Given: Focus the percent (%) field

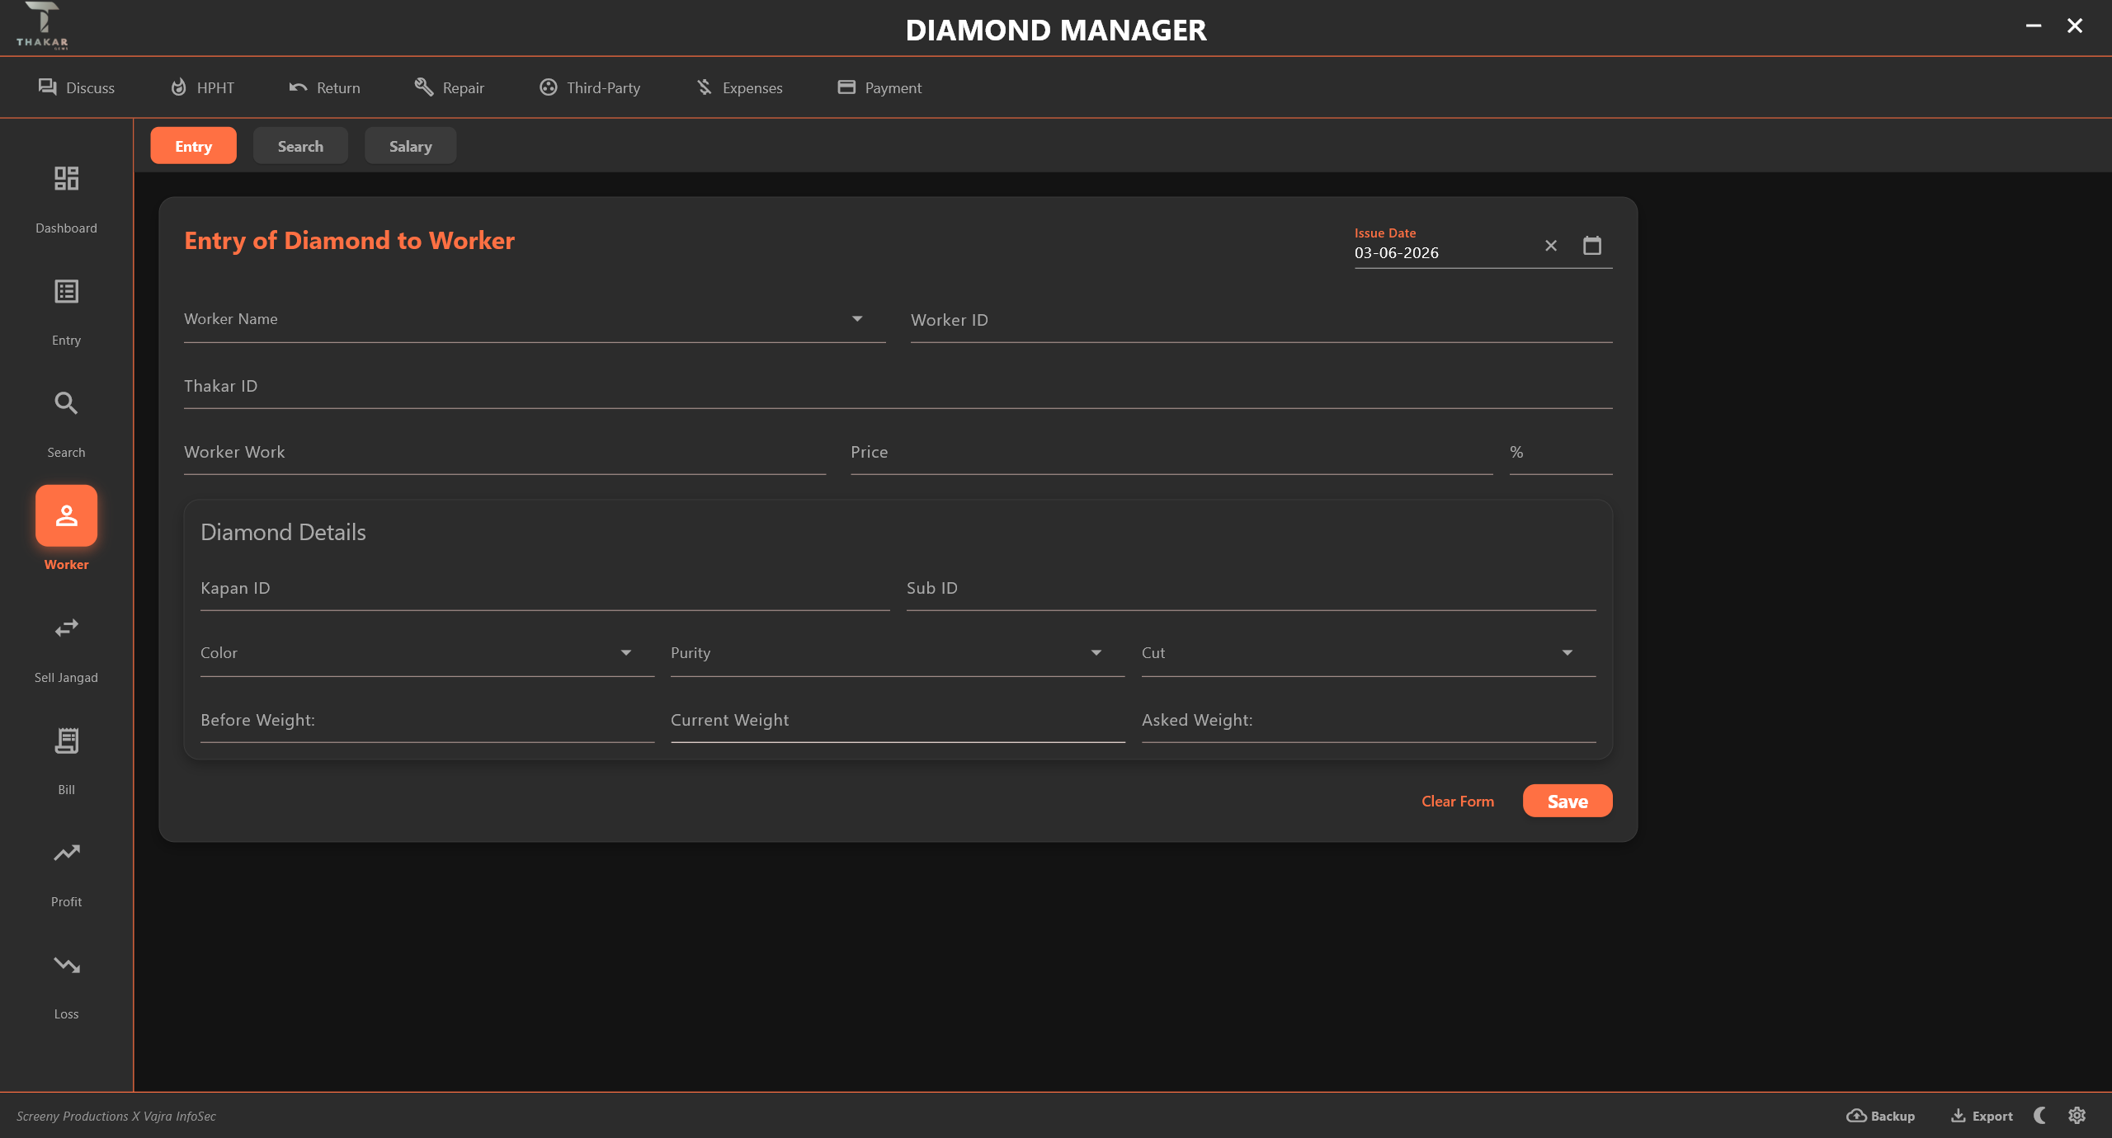Looking at the screenshot, I should tap(1561, 453).
